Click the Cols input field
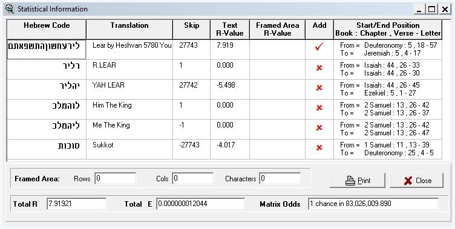This screenshot has width=455, height=229. pyautogui.click(x=192, y=178)
